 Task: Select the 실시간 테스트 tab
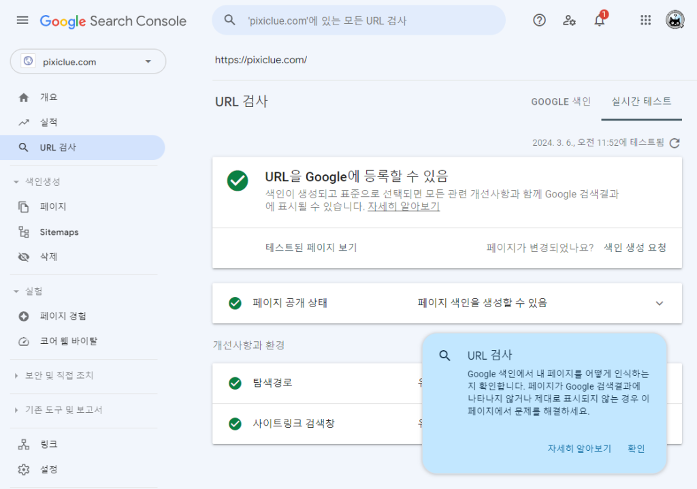[x=641, y=101]
